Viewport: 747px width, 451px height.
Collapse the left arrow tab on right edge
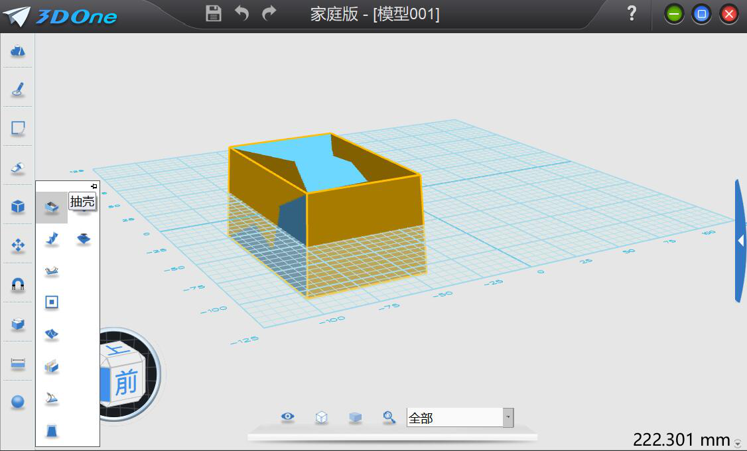(741, 241)
